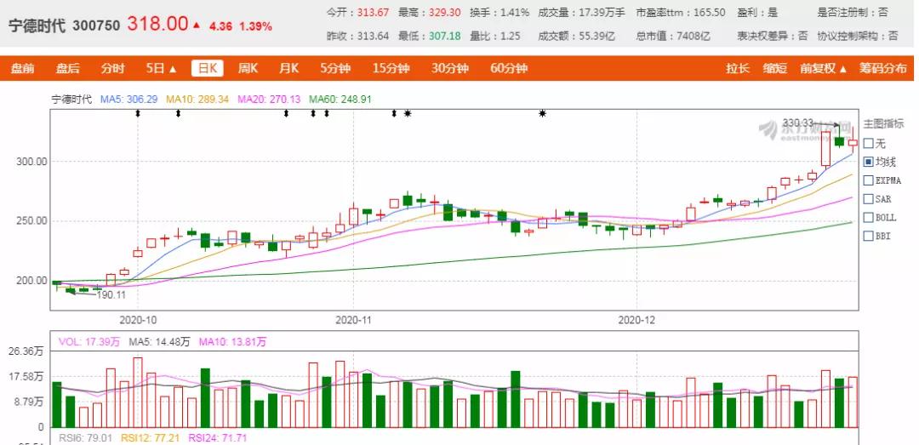Switch chart to 30分钟 interval

450,69
